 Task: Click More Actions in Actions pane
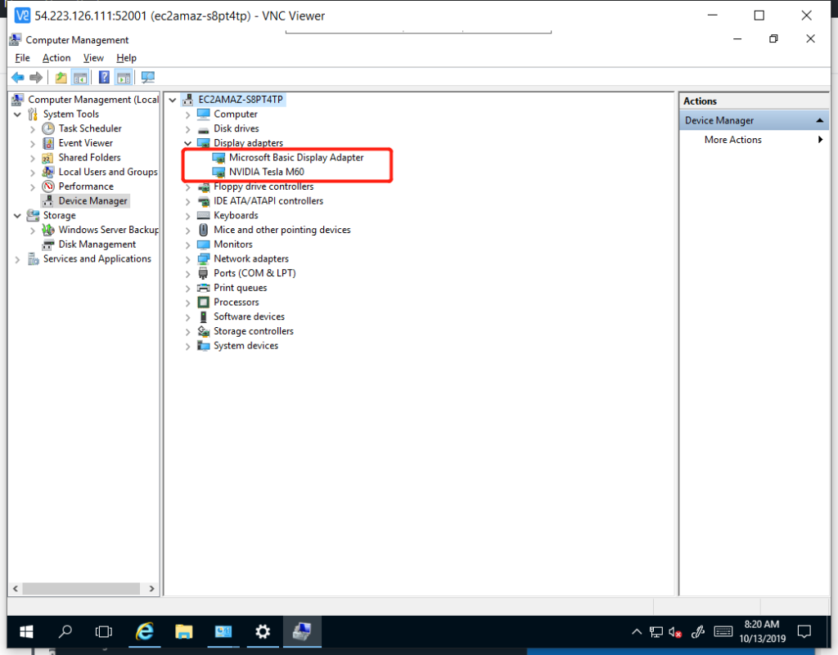(732, 140)
